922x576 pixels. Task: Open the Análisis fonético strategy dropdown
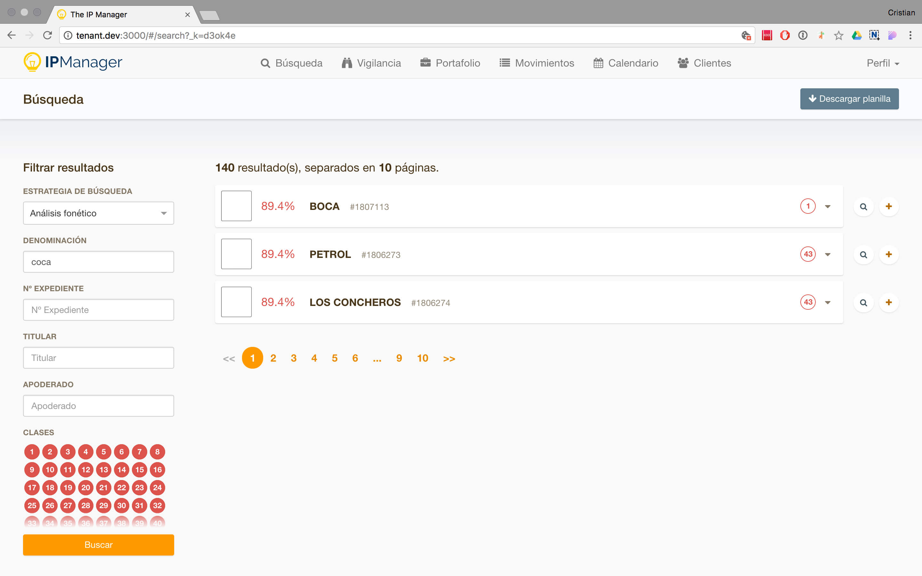(98, 213)
